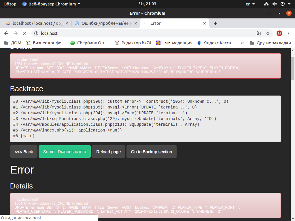
Task: Open the en keyboard layout dropdown
Action: point(250,4)
